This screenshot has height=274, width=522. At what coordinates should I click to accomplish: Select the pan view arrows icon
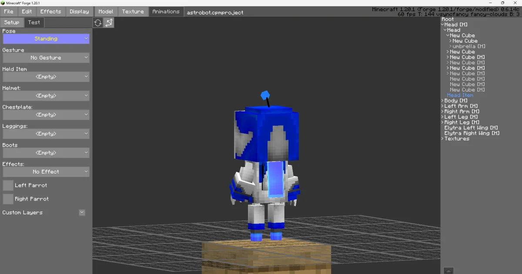coord(108,22)
